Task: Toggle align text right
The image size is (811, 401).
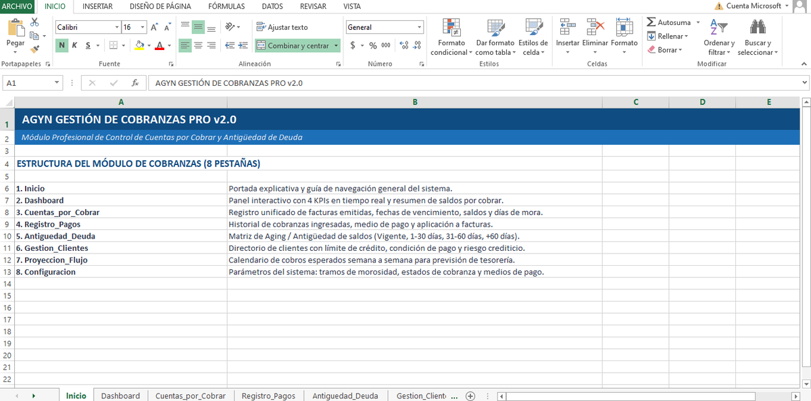Action: [x=211, y=45]
